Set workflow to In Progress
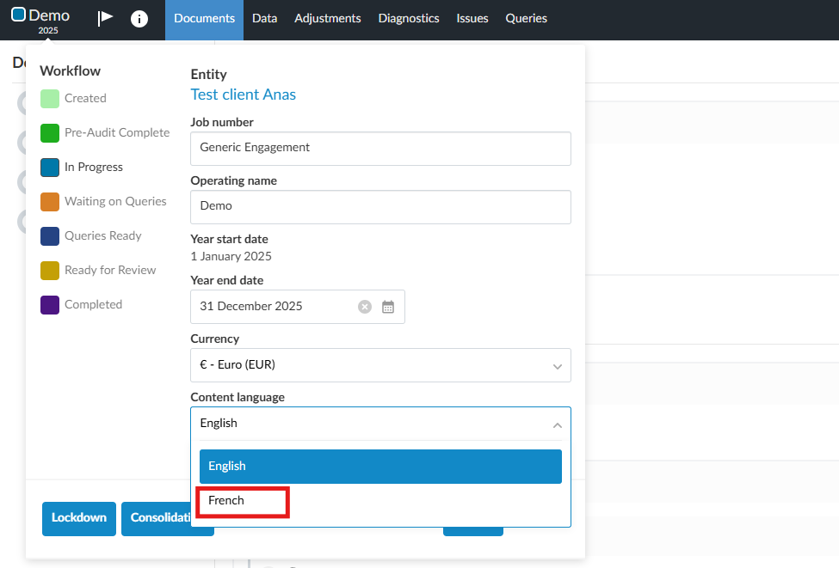 click(50, 168)
